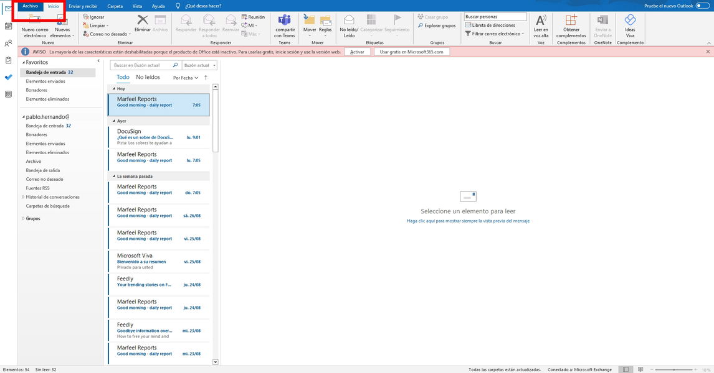Click the Eliminar delete button
Image resolution: width=714 pixels, height=373 pixels.
click(x=143, y=24)
